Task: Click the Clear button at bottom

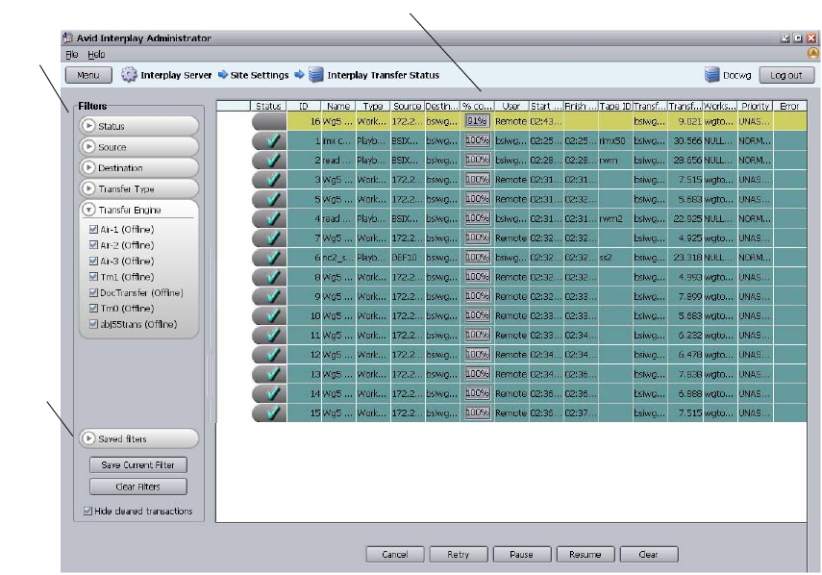Action: click(649, 554)
